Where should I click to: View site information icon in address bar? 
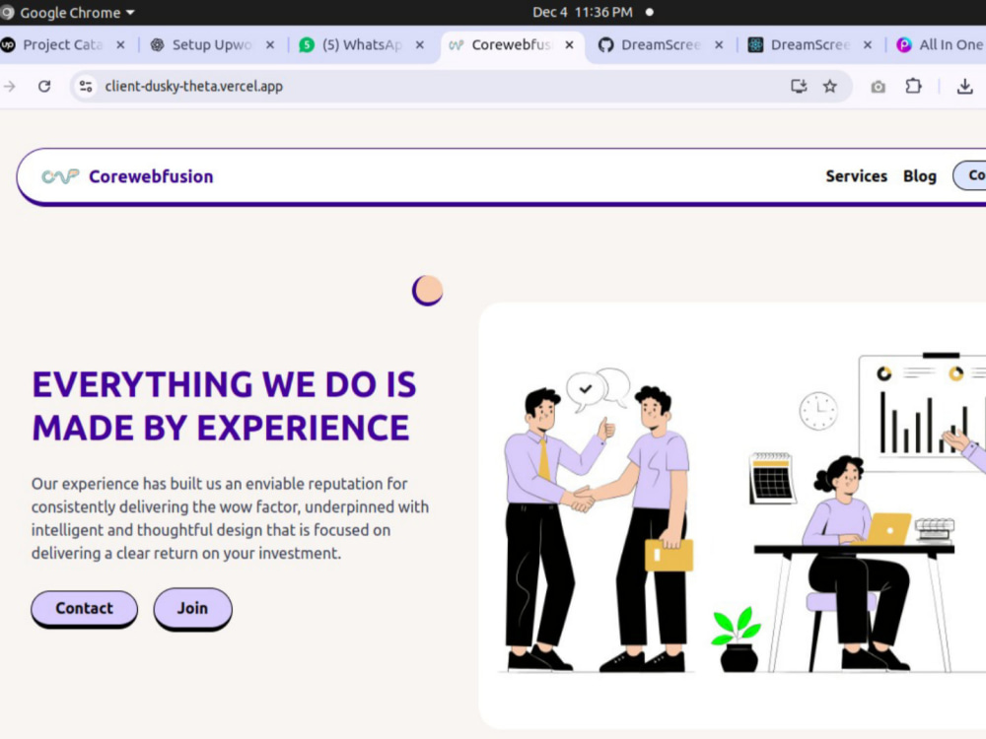[x=86, y=86]
